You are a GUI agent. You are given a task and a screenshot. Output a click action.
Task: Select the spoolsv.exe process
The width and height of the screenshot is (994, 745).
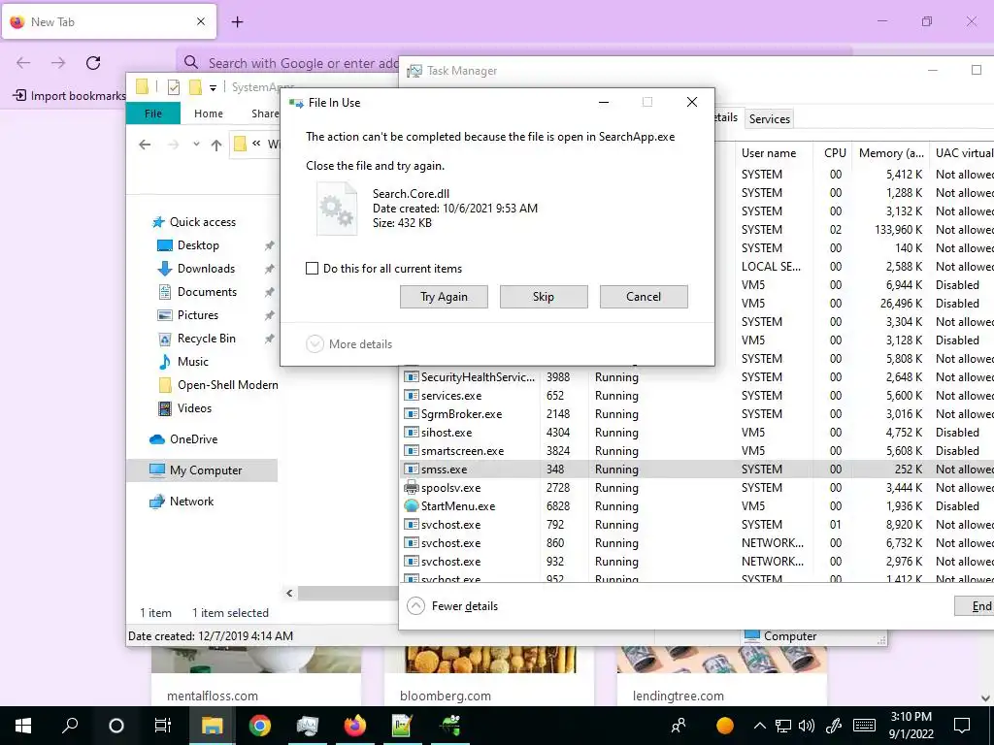coord(697,488)
